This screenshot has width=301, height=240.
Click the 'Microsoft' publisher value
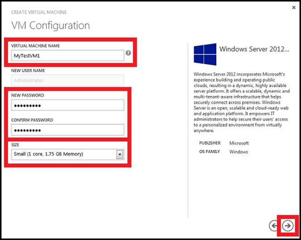click(239, 143)
